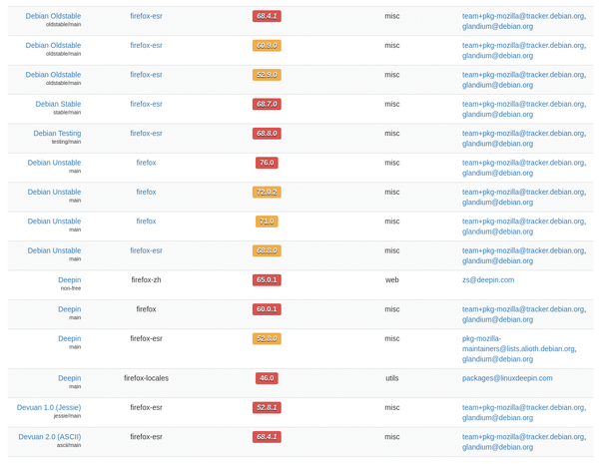Viewport: 599px width, 464px height.
Task: Open Debian Oldstable link in the 60.9.0 row
Action: [53, 45]
